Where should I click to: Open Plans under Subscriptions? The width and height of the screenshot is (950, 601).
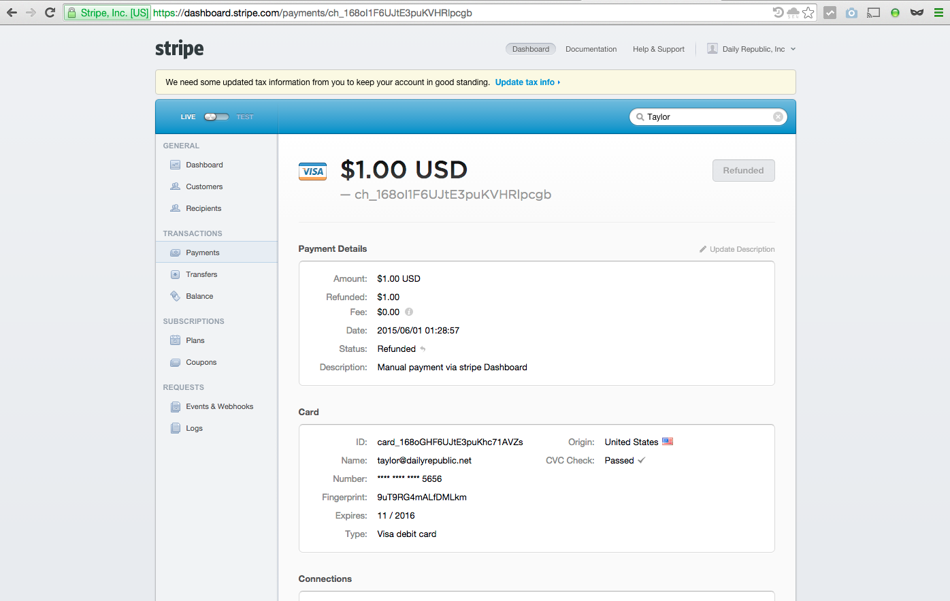195,340
